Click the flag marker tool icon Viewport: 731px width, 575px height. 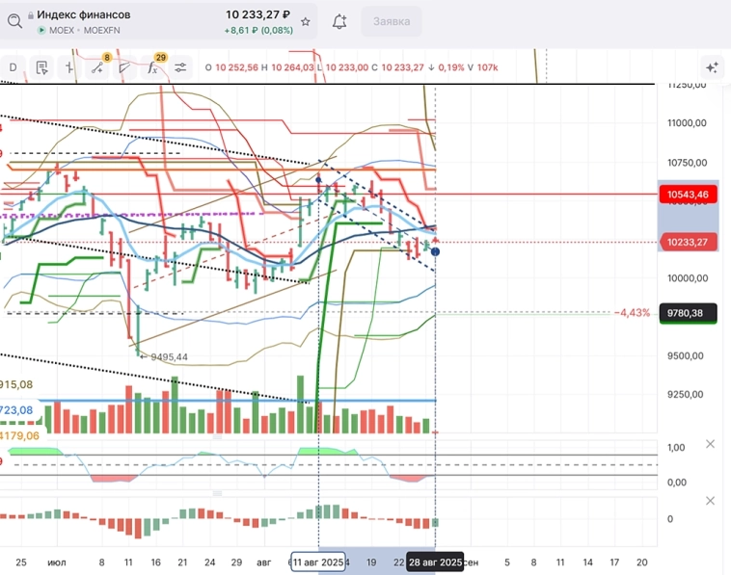coord(126,67)
